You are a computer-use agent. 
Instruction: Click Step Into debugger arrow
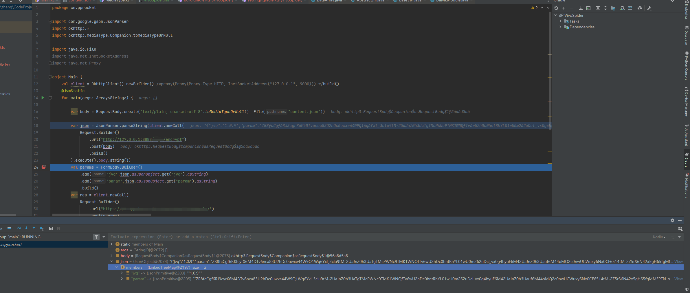point(26,228)
